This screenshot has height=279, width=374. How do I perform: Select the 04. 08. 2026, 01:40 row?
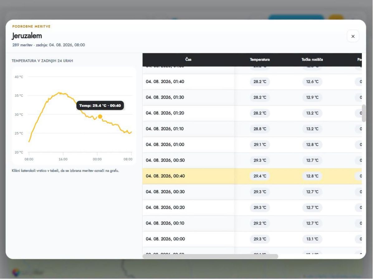click(252, 82)
